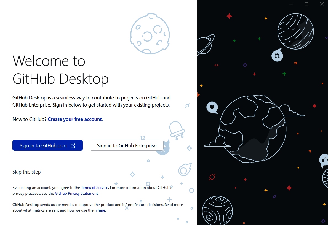Click the cratered moon illustration
The height and width of the screenshot is (225, 328).
[x=150, y=34]
